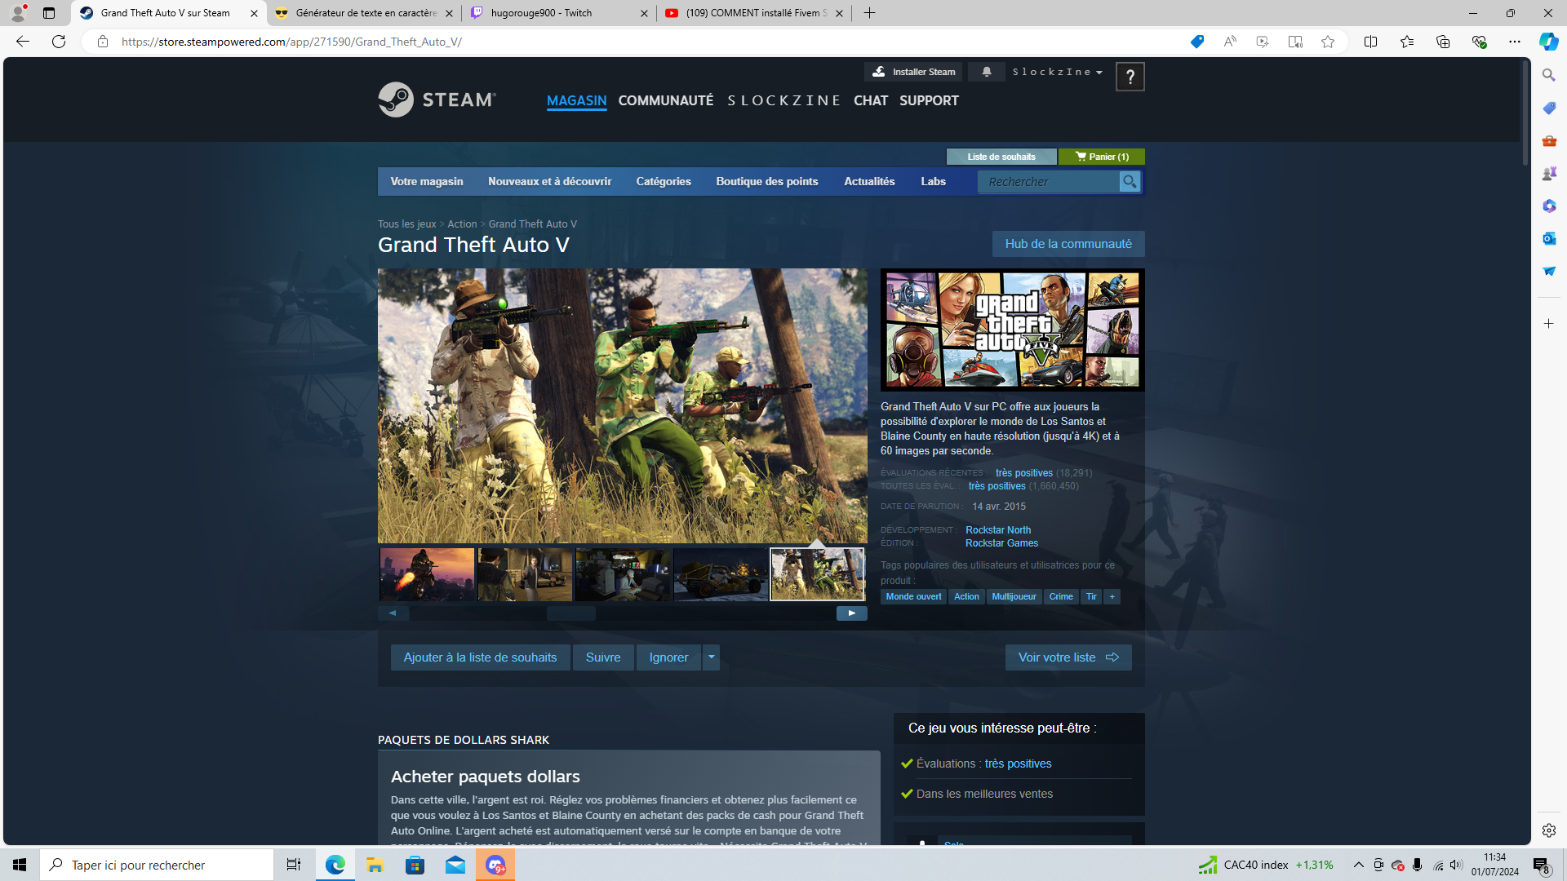Image resolution: width=1567 pixels, height=881 pixels.
Task: Expand more tags with the plus button
Action: tap(1112, 597)
